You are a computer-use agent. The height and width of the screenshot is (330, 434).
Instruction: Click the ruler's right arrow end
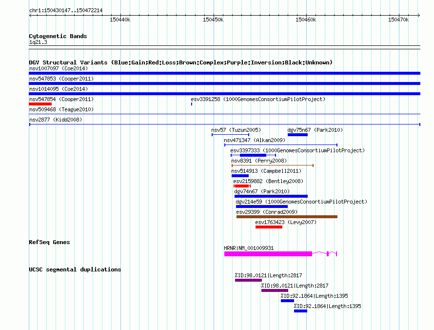point(419,16)
